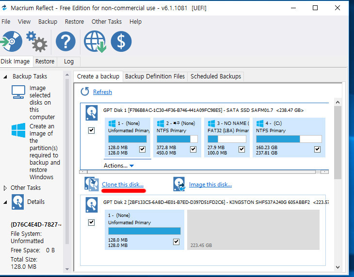Click Create an image of partitions for Windows
The image size is (354, 277).
coord(45,152)
